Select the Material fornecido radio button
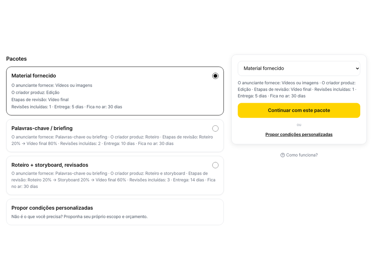Screen dimensions: 373x280 tap(215, 76)
